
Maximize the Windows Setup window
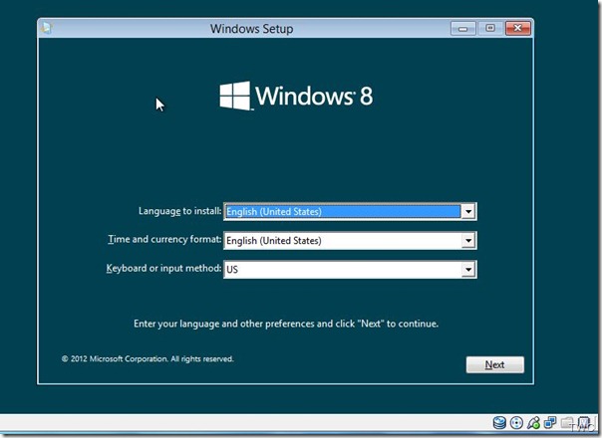tap(490, 29)
